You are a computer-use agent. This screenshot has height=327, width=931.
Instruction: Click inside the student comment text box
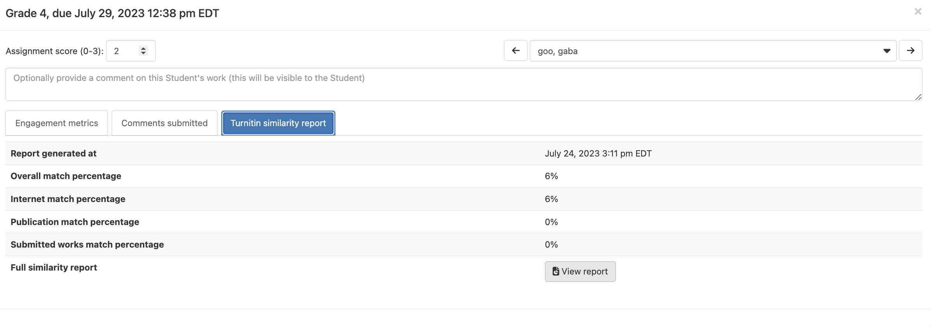[x=464, y=84]
